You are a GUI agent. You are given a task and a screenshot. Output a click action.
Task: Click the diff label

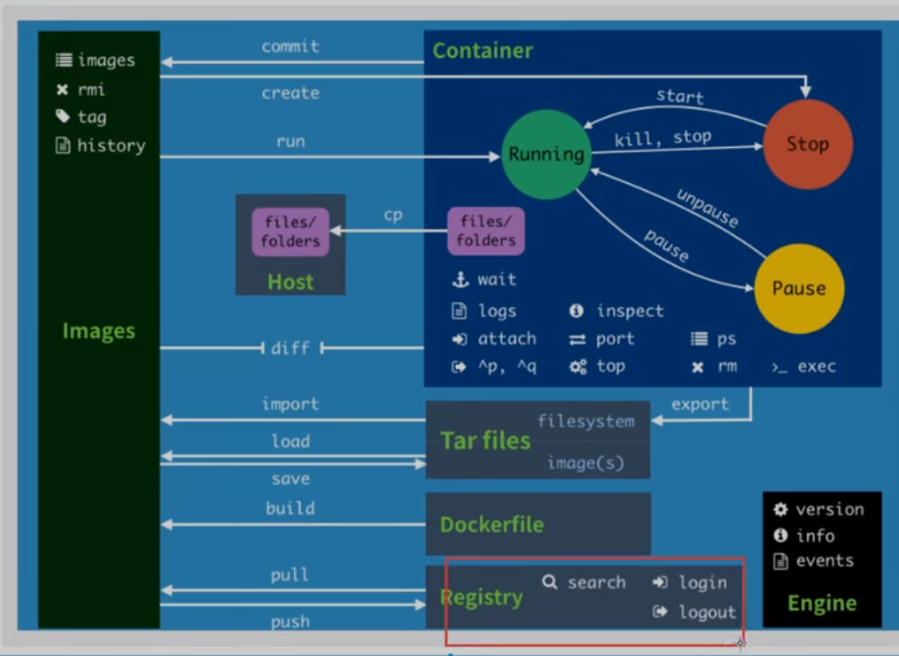tap(290, 348)
